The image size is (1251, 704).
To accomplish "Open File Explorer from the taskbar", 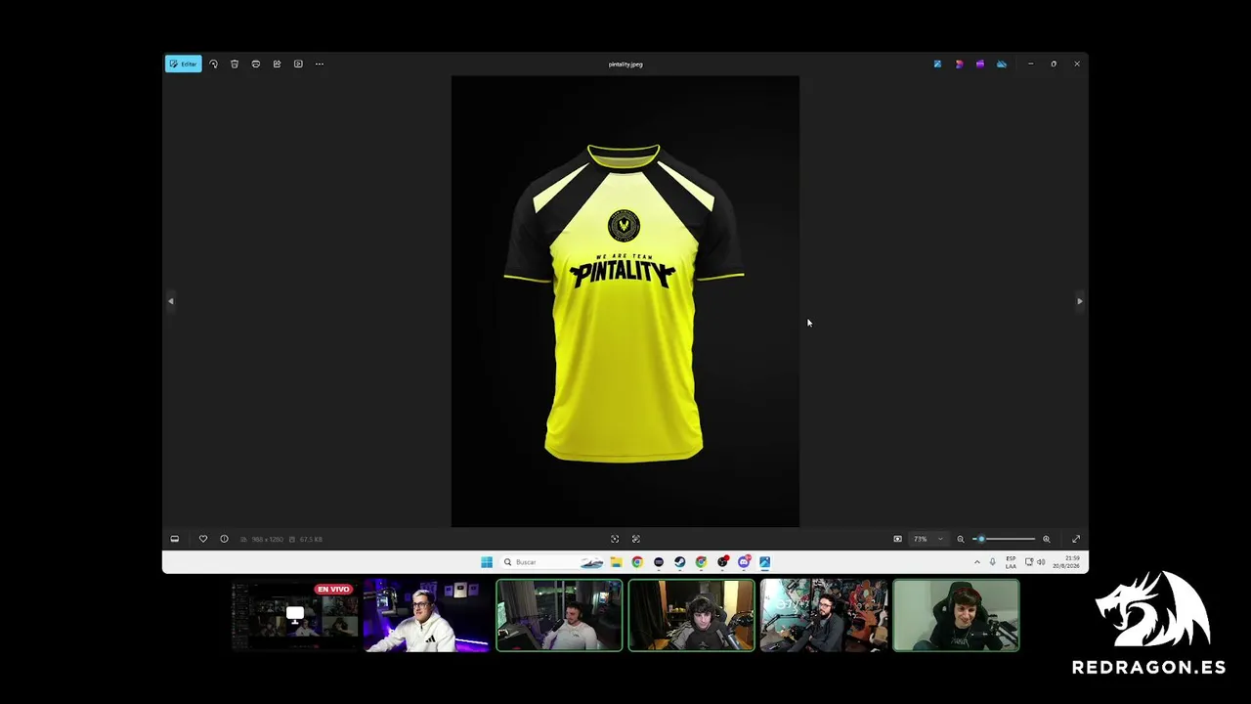I will (x=616, y=562).
